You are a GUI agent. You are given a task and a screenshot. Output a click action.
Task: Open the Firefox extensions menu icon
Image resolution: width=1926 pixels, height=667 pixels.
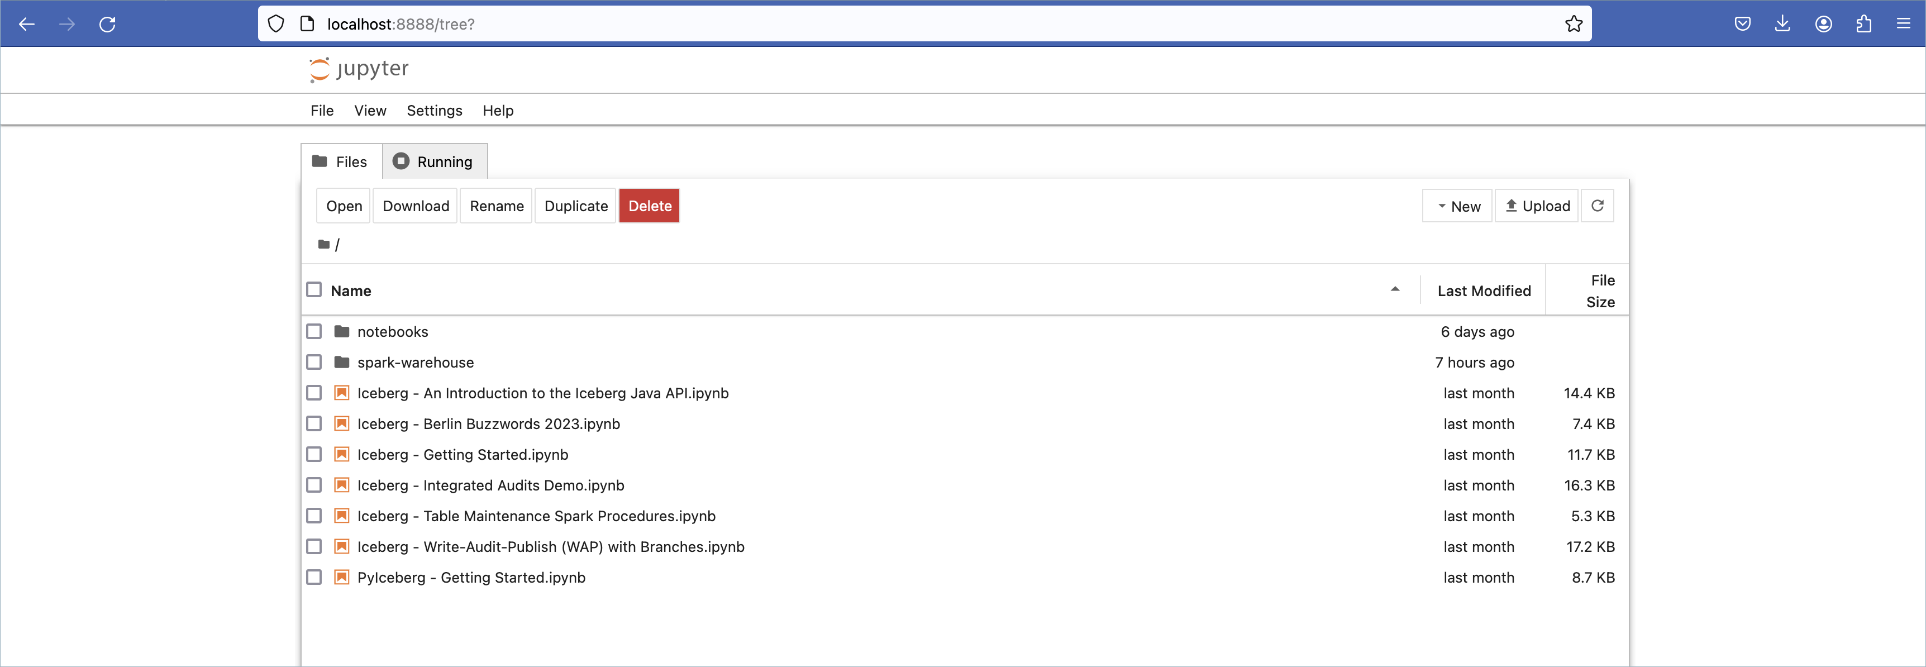[1863, 24]
